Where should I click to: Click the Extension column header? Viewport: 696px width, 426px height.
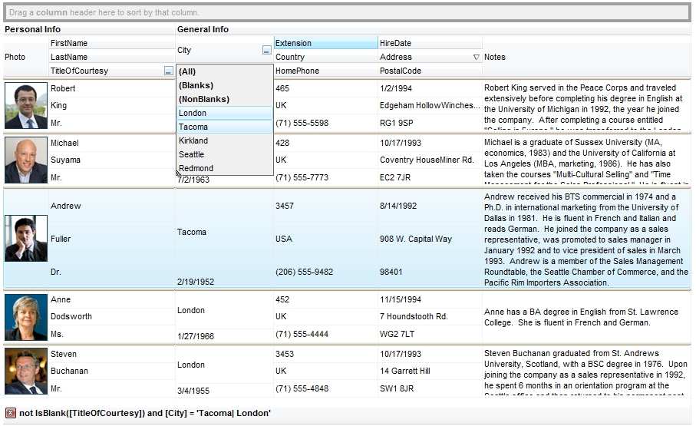tap(325, 44)
